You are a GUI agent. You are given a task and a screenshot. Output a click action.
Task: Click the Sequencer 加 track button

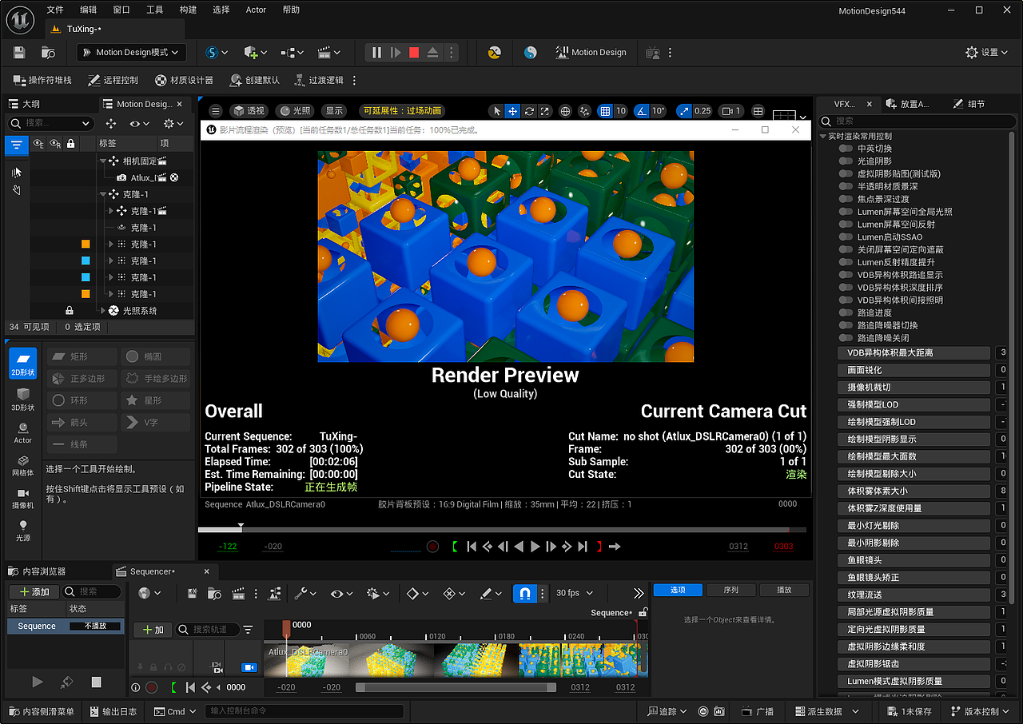coord(152,630)
